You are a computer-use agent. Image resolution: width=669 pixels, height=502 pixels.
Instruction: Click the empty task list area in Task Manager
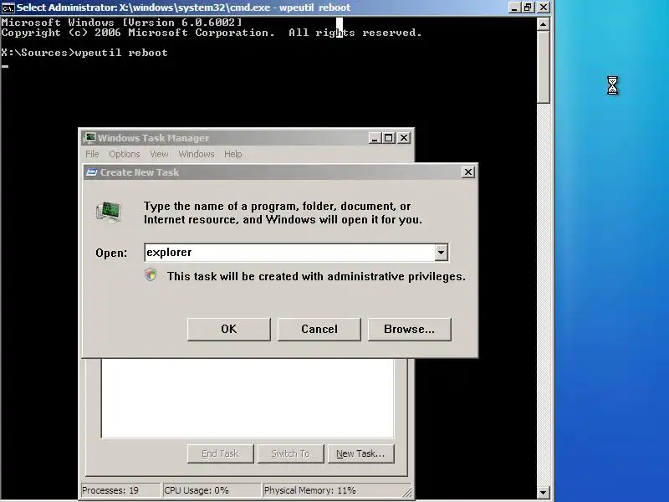(x=248, y=398)
